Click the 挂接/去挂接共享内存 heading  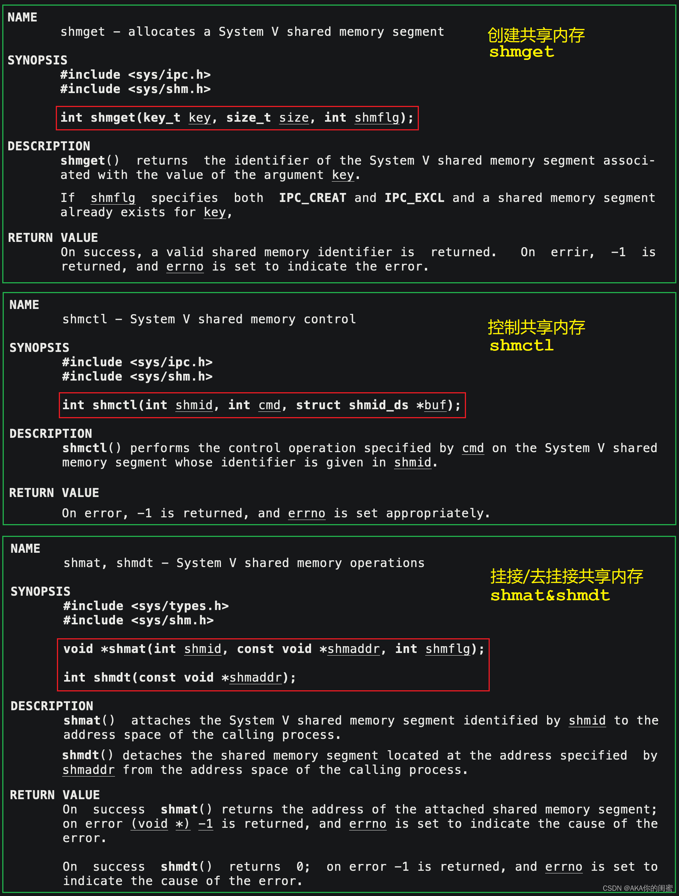tap(566, 576)
